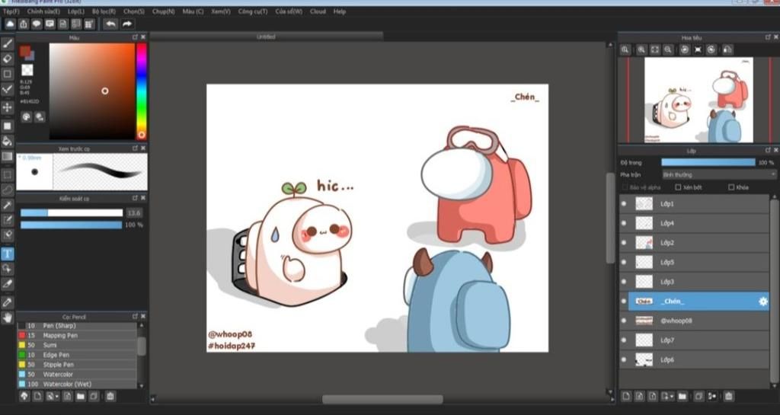This screenshot has height=415, width=780.
Task: Click the Undo arrow in toolbar
Action: click(110, 24)
